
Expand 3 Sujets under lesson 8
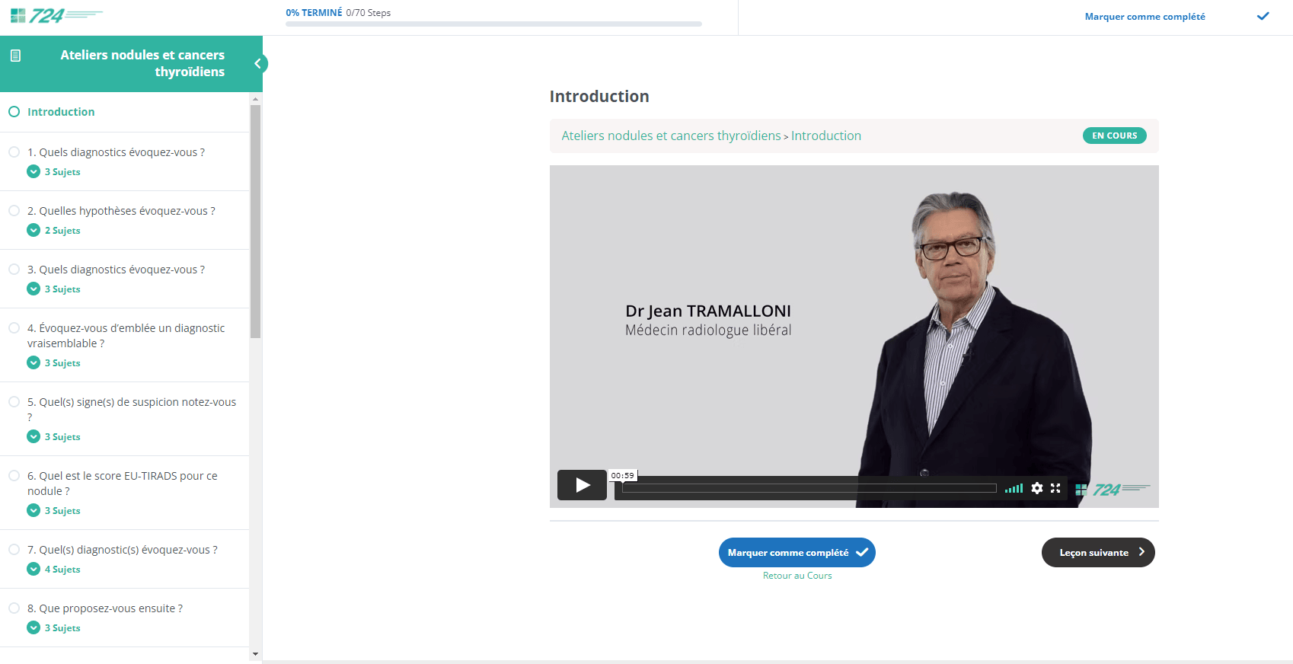tap(53, 628)
